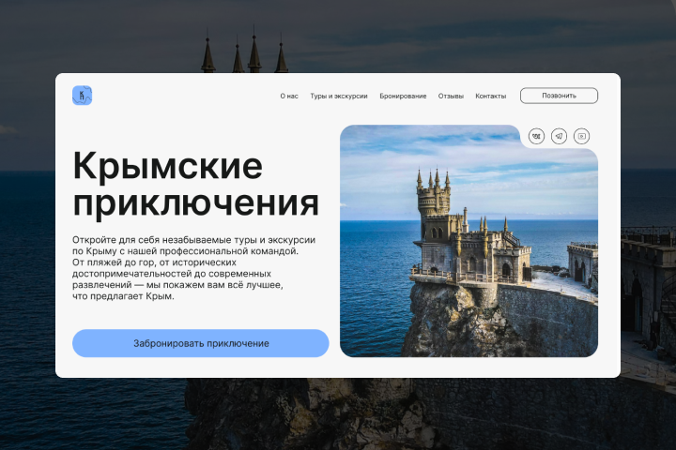Open the YouTube social link icon
This screenshot has width=676, height=450.
(581, 136)
